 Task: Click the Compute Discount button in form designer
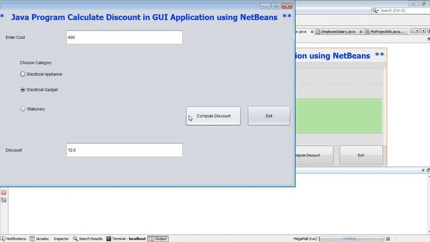pyautogui.click(x=314, y=155)
